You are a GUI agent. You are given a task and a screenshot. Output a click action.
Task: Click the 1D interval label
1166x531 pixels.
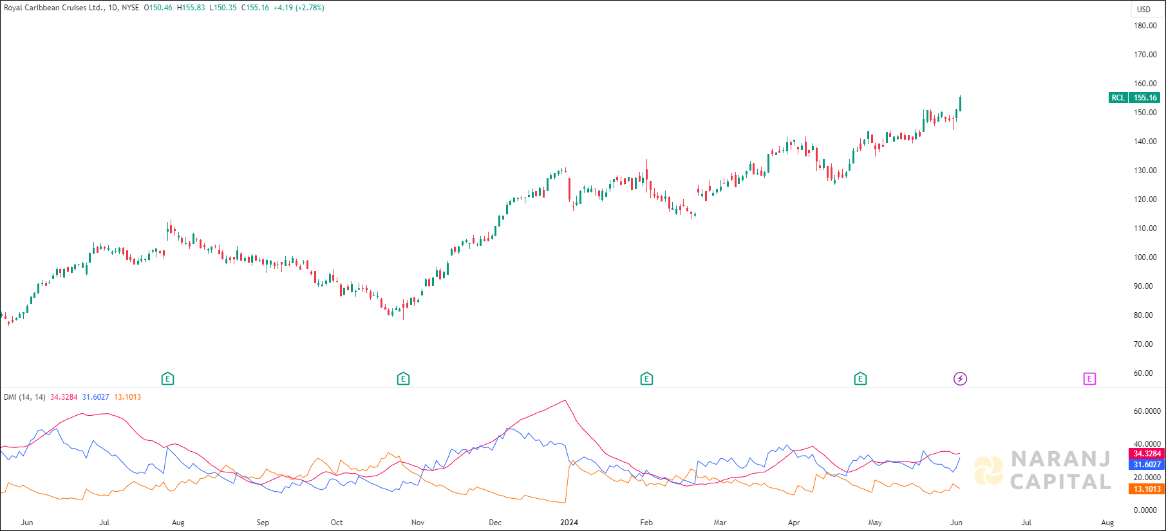pos(113,8)
